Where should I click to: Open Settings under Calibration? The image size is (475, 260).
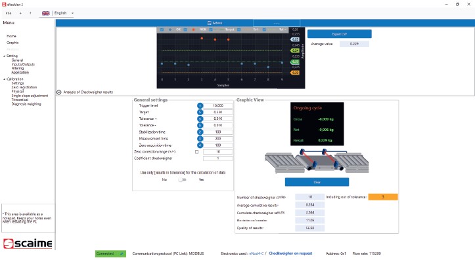18,83
